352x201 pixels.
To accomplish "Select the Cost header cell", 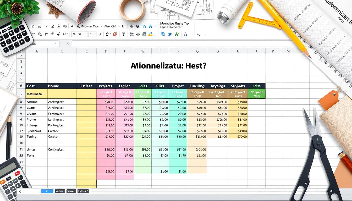I will [x=36, y=86].
